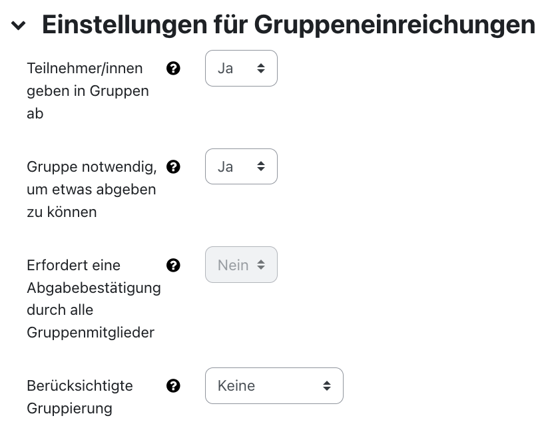Click the up-down arrows in the Gruppierung dropdown
Screen dimensions: 542x430
pyautogui.click(x=326, y=386)
